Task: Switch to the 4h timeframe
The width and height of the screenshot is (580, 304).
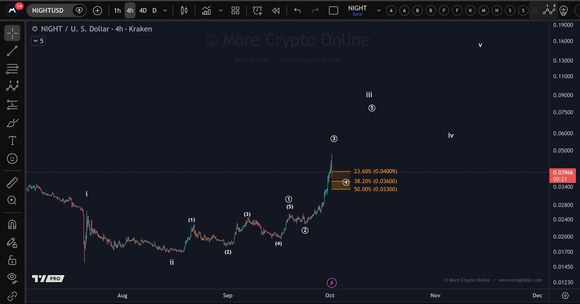Action: [x=130, y=10]
